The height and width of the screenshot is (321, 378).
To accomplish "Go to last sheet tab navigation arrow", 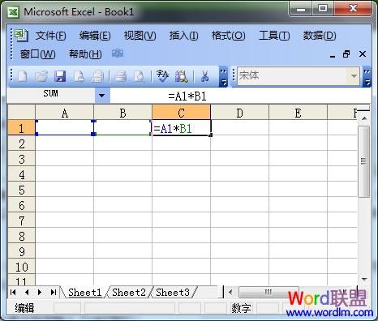I will 54,292.
